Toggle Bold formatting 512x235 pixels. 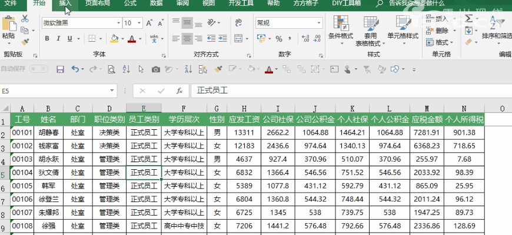(x=46, y=39)
